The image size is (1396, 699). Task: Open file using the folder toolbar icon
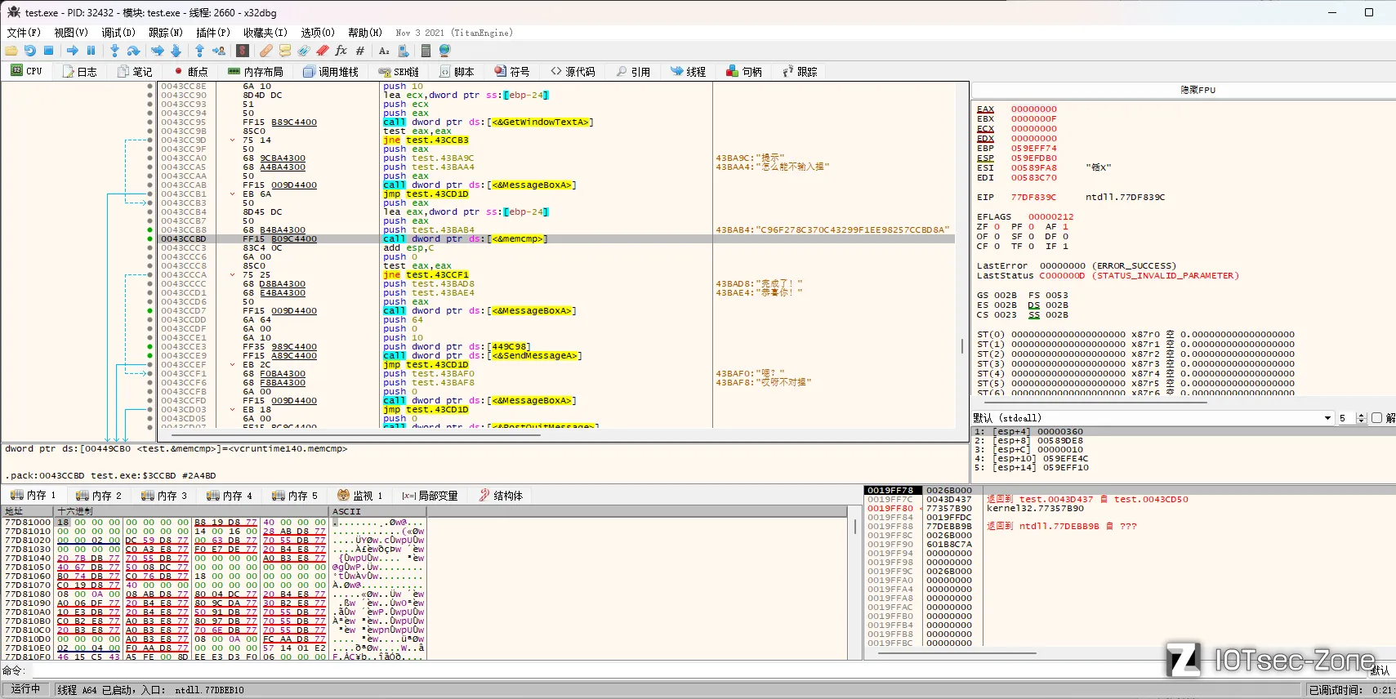pyautogui.click(x=11, y=51)
